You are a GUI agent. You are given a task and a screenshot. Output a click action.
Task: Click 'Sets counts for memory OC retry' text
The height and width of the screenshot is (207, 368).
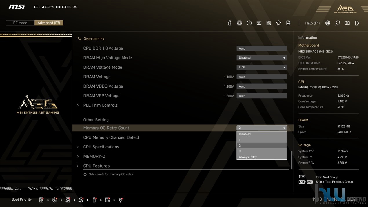[111, 175]
